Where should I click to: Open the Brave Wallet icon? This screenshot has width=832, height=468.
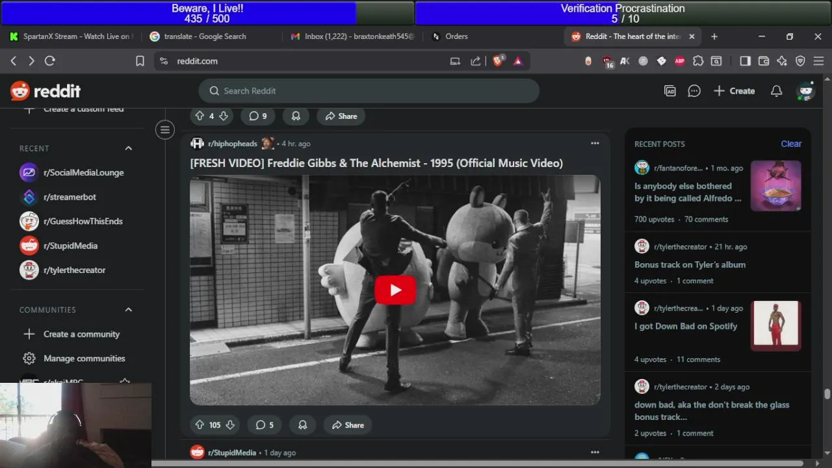764,61
